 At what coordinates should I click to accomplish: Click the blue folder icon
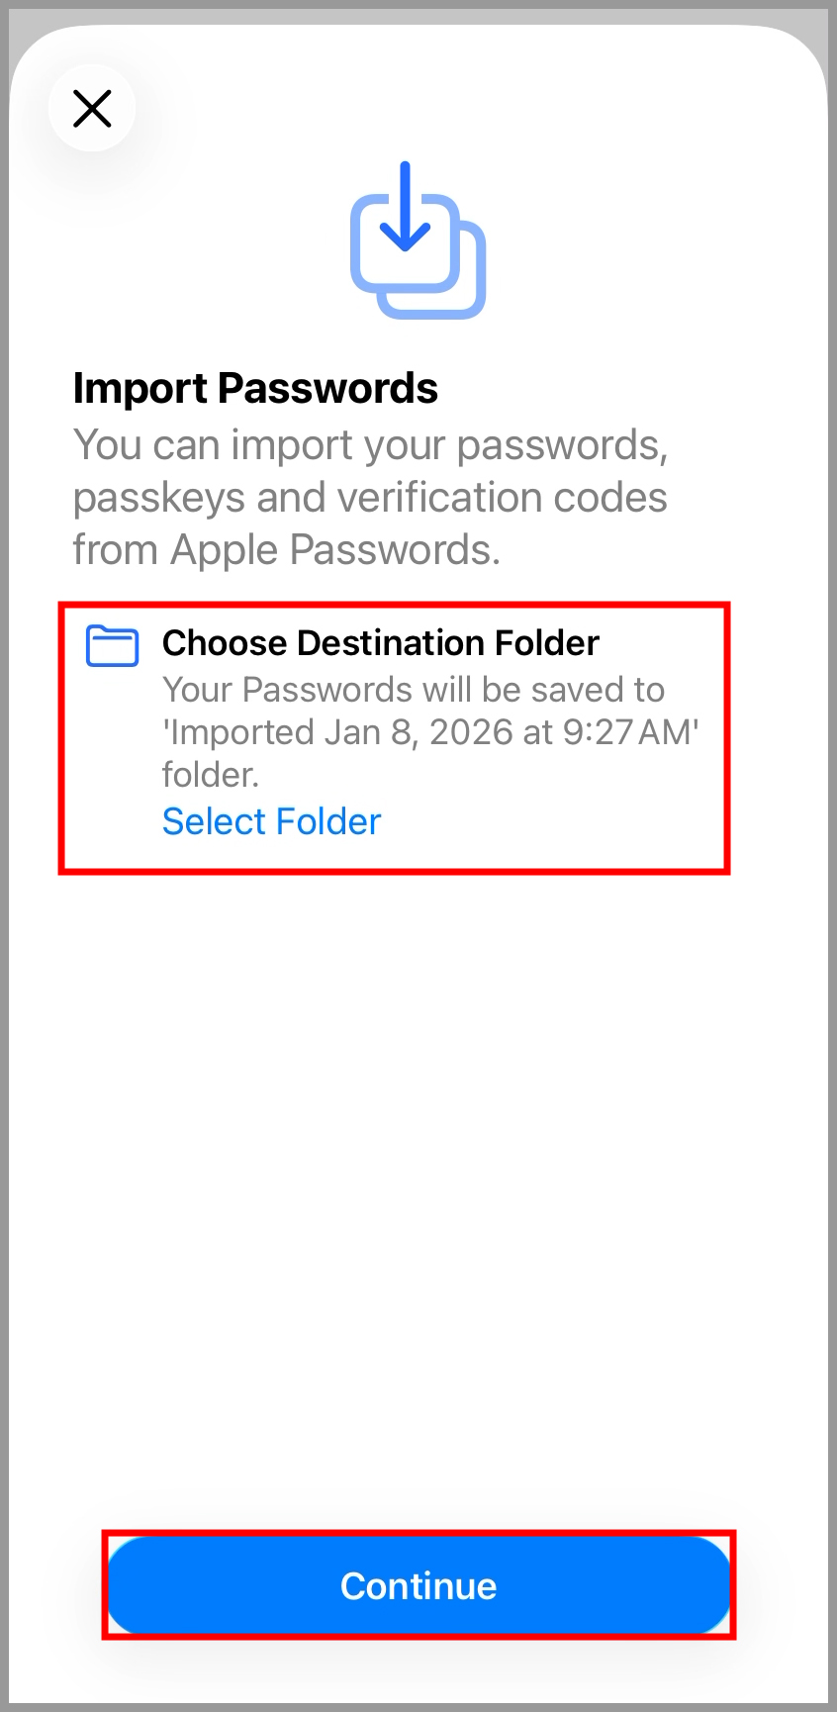coord(112,646)
